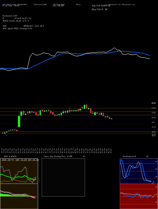The height and width of the screenshot is (209, 158).
Task: Click the 'Day Vol: 0 M' text
Action: (x=99, y=9)
